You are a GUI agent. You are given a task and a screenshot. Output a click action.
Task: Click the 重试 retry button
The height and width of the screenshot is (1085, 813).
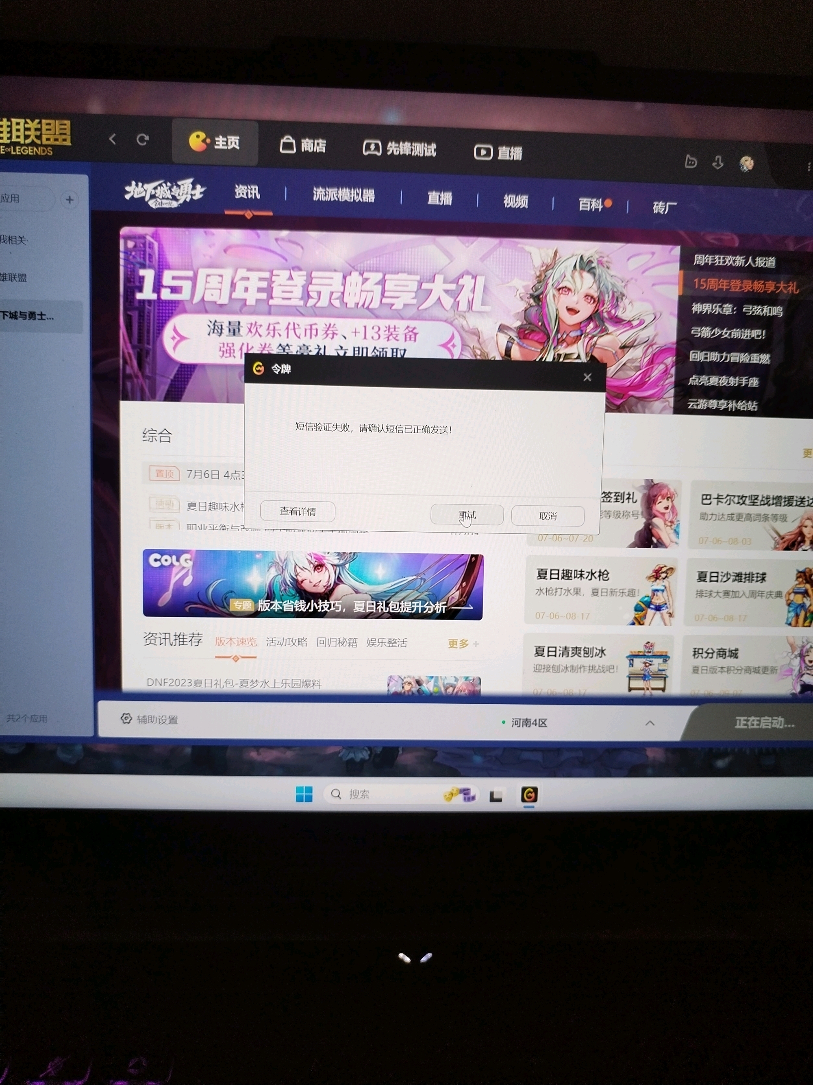467,515
